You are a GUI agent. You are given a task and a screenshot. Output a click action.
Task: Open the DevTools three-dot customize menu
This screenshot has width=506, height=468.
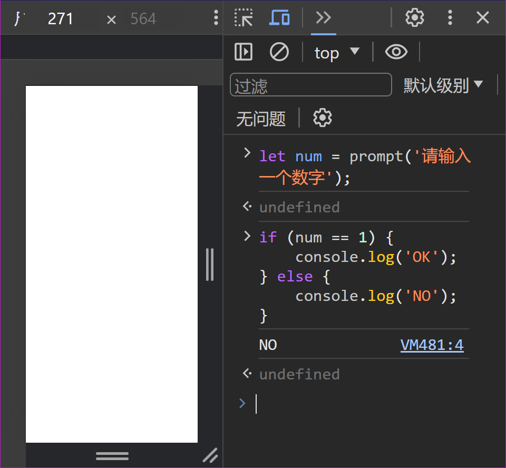tap(450, 18)
